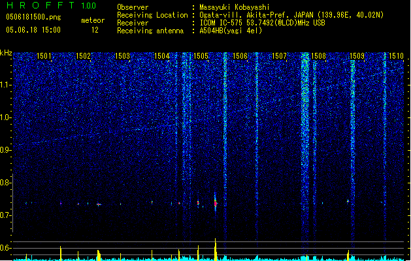Click the 1502 time marker
Image resolution: width=411 pixels, height=261 pixels.
[83, 56]
